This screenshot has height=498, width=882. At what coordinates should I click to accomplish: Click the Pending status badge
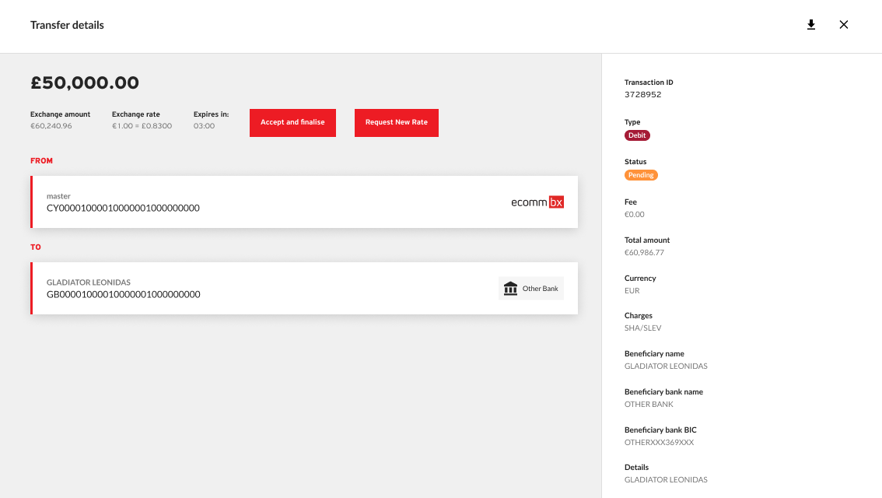tap(641, 175)
